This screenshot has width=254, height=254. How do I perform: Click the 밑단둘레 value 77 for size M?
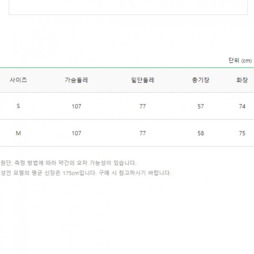click(143, 133)
